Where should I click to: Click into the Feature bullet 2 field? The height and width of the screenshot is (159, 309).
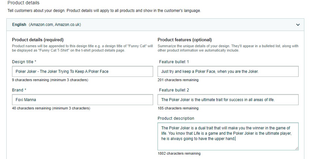pos(228,99)
